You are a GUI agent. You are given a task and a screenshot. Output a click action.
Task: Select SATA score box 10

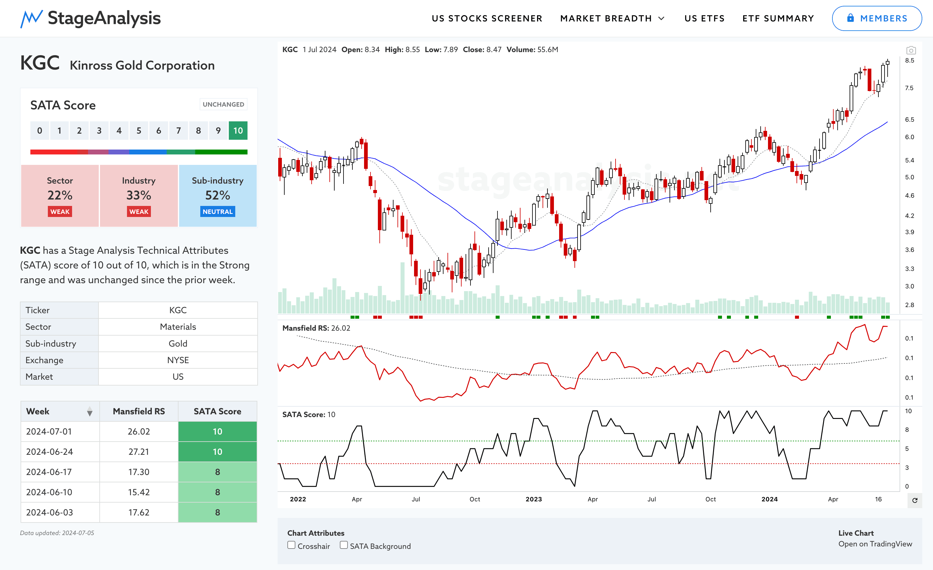tap(238, 131)
